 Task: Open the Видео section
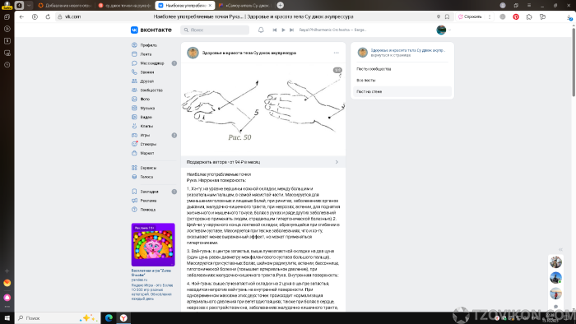[146, 117]
